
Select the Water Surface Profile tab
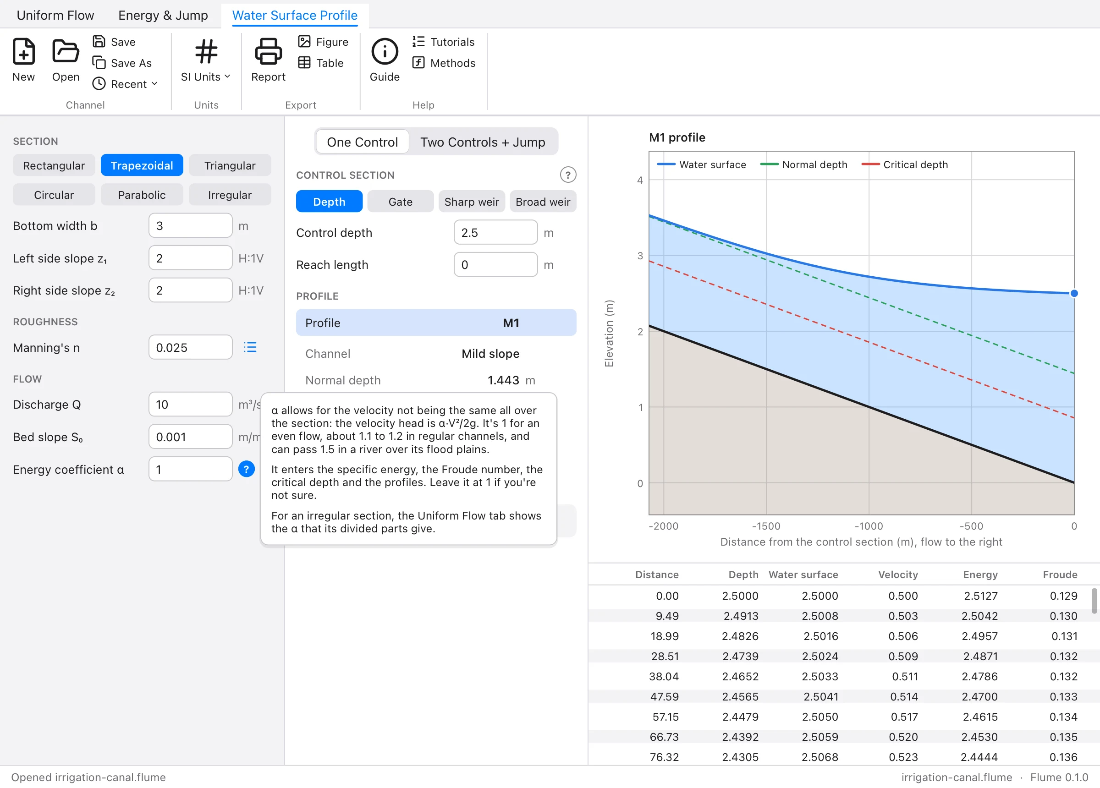[x=295, y=15]
